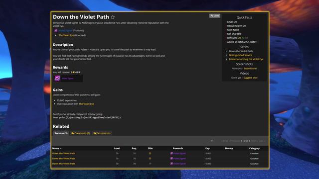
Task: Open The Violet Eye (Honored) faction link
Action: point(66,35)
